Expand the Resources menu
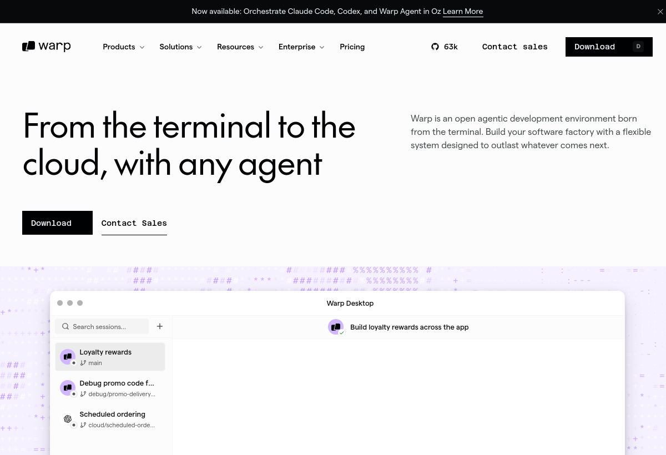666x455 pixels. [x=240, y=47]
